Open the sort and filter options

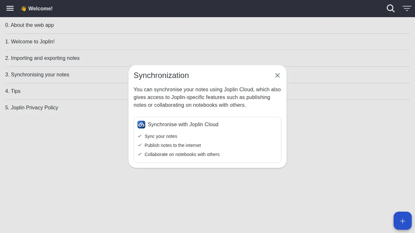point(407,8)
